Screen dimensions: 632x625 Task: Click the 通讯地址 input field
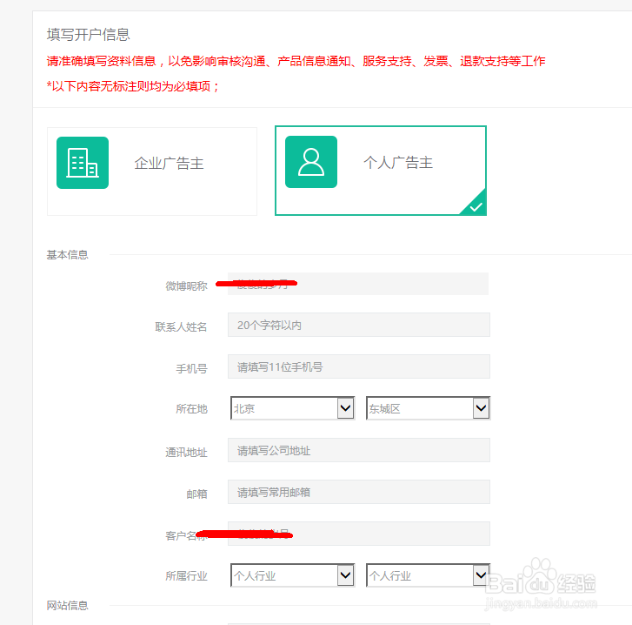click(358, 450)
